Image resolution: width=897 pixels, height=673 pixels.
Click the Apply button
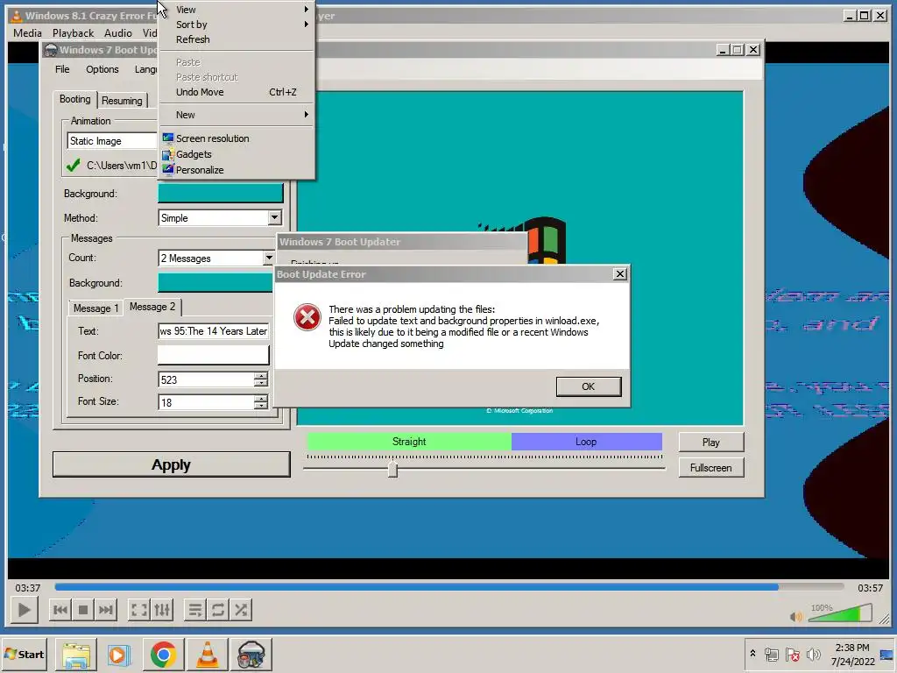click(x=171, y=464)
